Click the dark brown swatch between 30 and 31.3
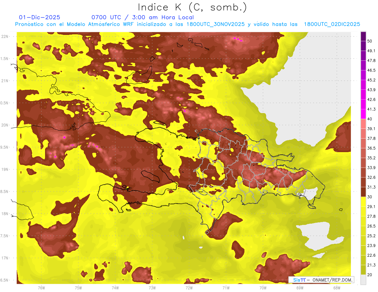 [363, 192]
